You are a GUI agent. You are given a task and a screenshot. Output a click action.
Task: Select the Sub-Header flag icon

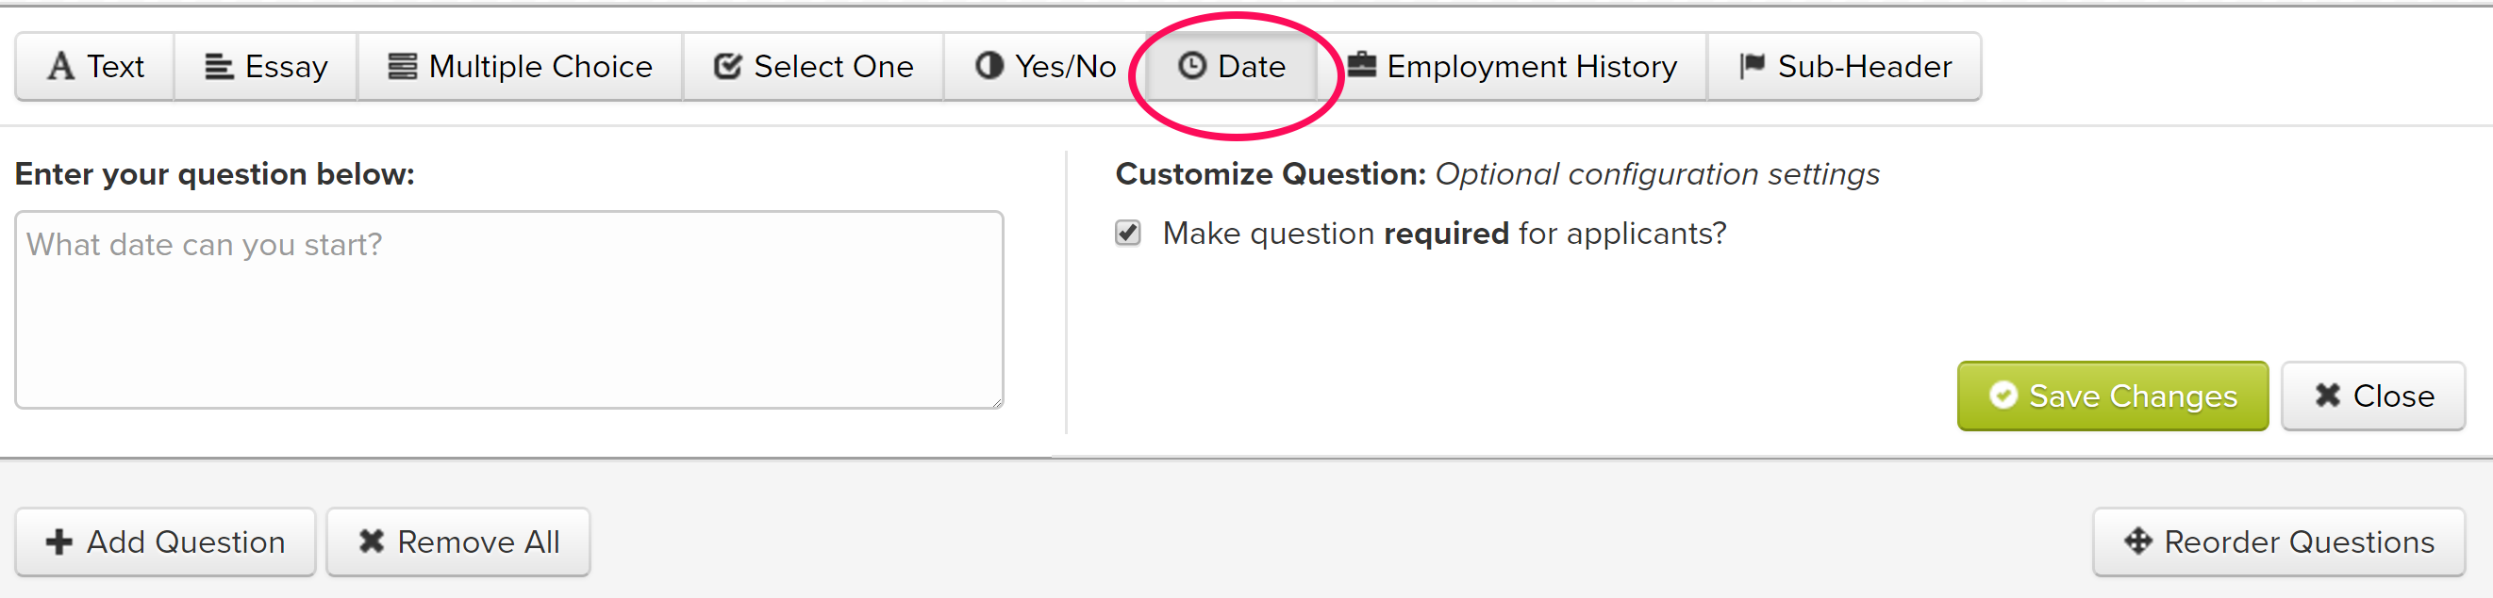(1749, 66)
